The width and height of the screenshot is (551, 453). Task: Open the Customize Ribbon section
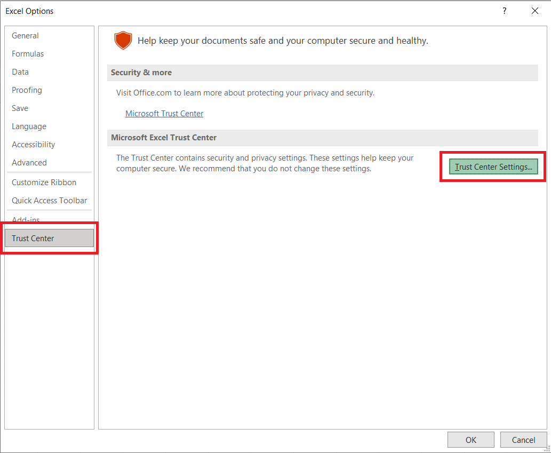point(44,182)
